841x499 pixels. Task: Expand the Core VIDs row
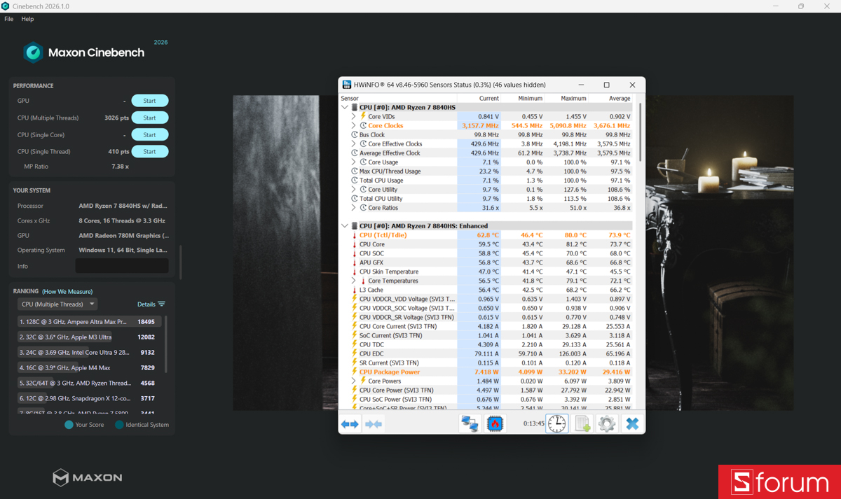355,116
